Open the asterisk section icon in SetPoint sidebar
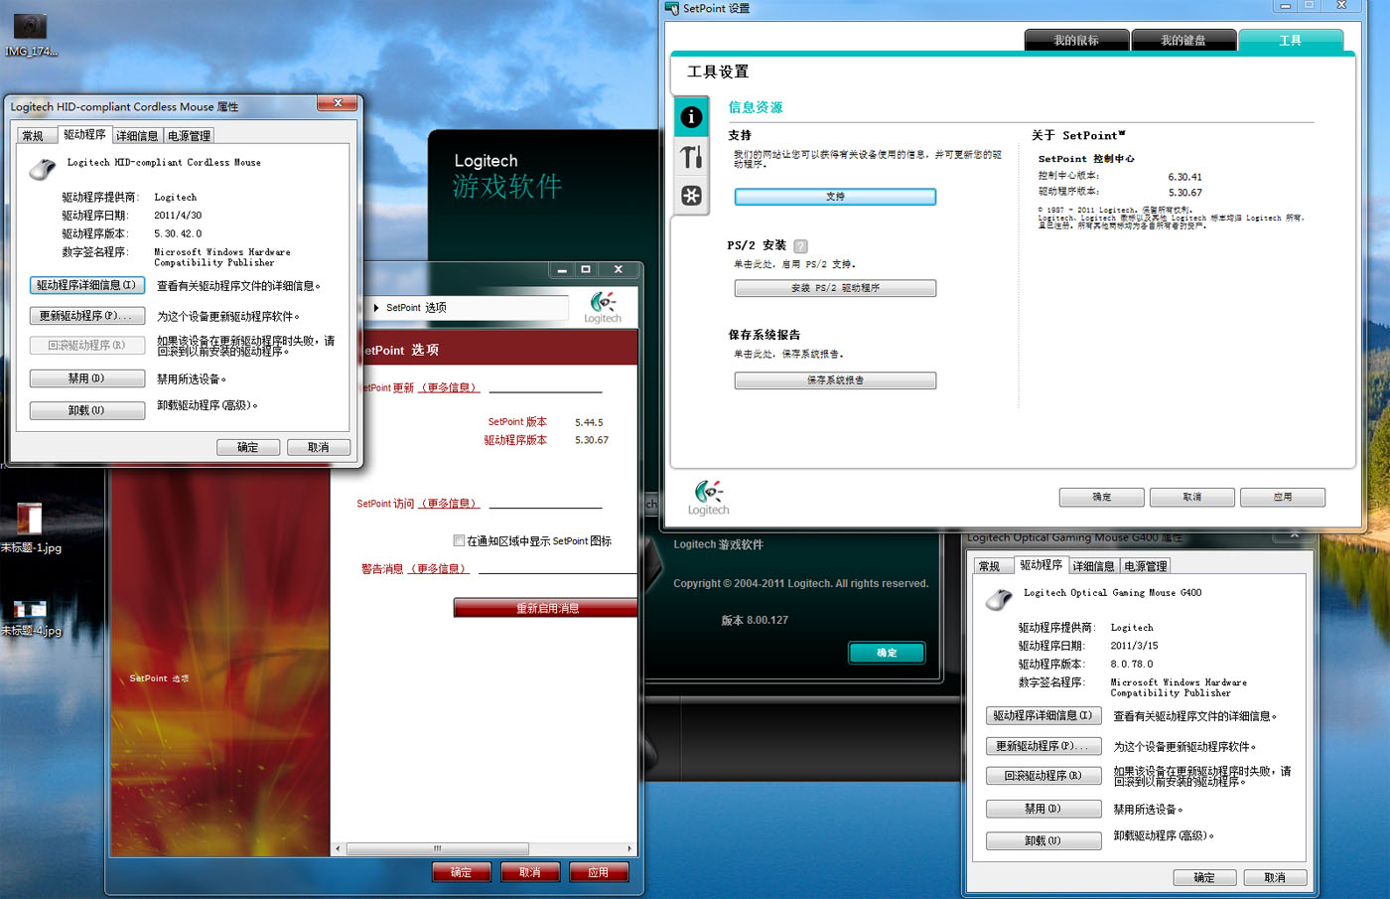The height and width of the screenshot is (899, 1390). 692,196
